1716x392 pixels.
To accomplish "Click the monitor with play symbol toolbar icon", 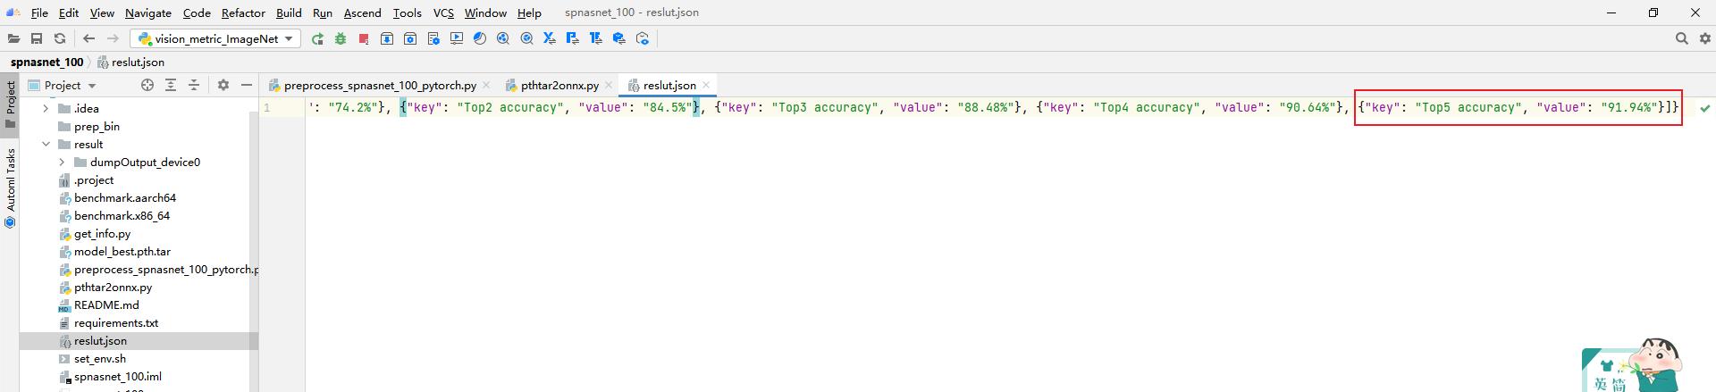I will 457,38.
